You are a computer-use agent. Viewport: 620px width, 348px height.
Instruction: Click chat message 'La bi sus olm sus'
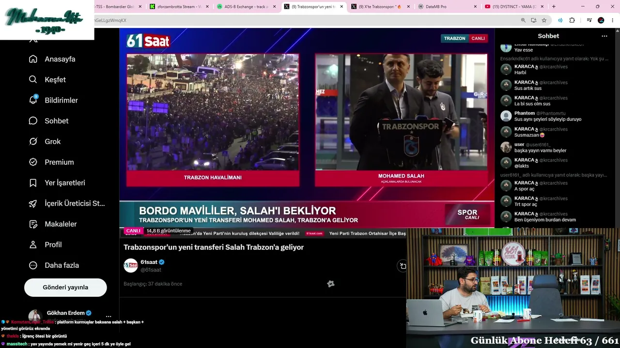click(532, 104)
